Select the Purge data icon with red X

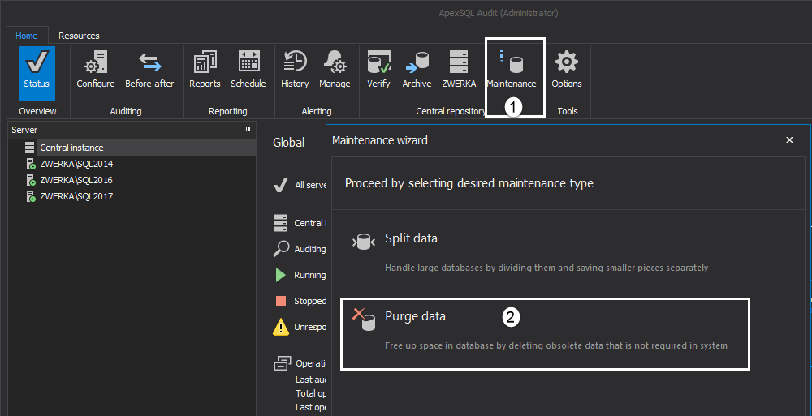(364, 319)
